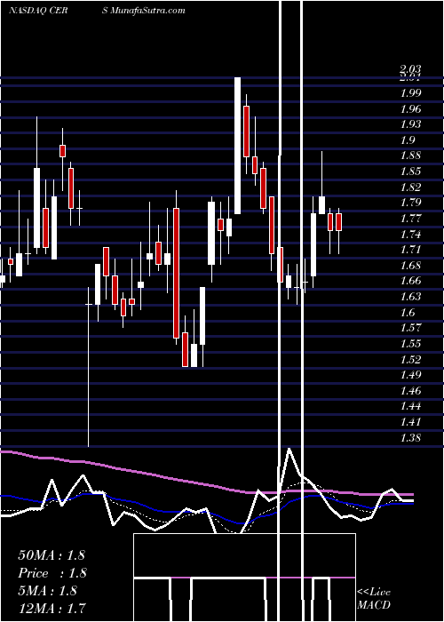
Task: Click the 1.82 price axis label
Action: 410,187
